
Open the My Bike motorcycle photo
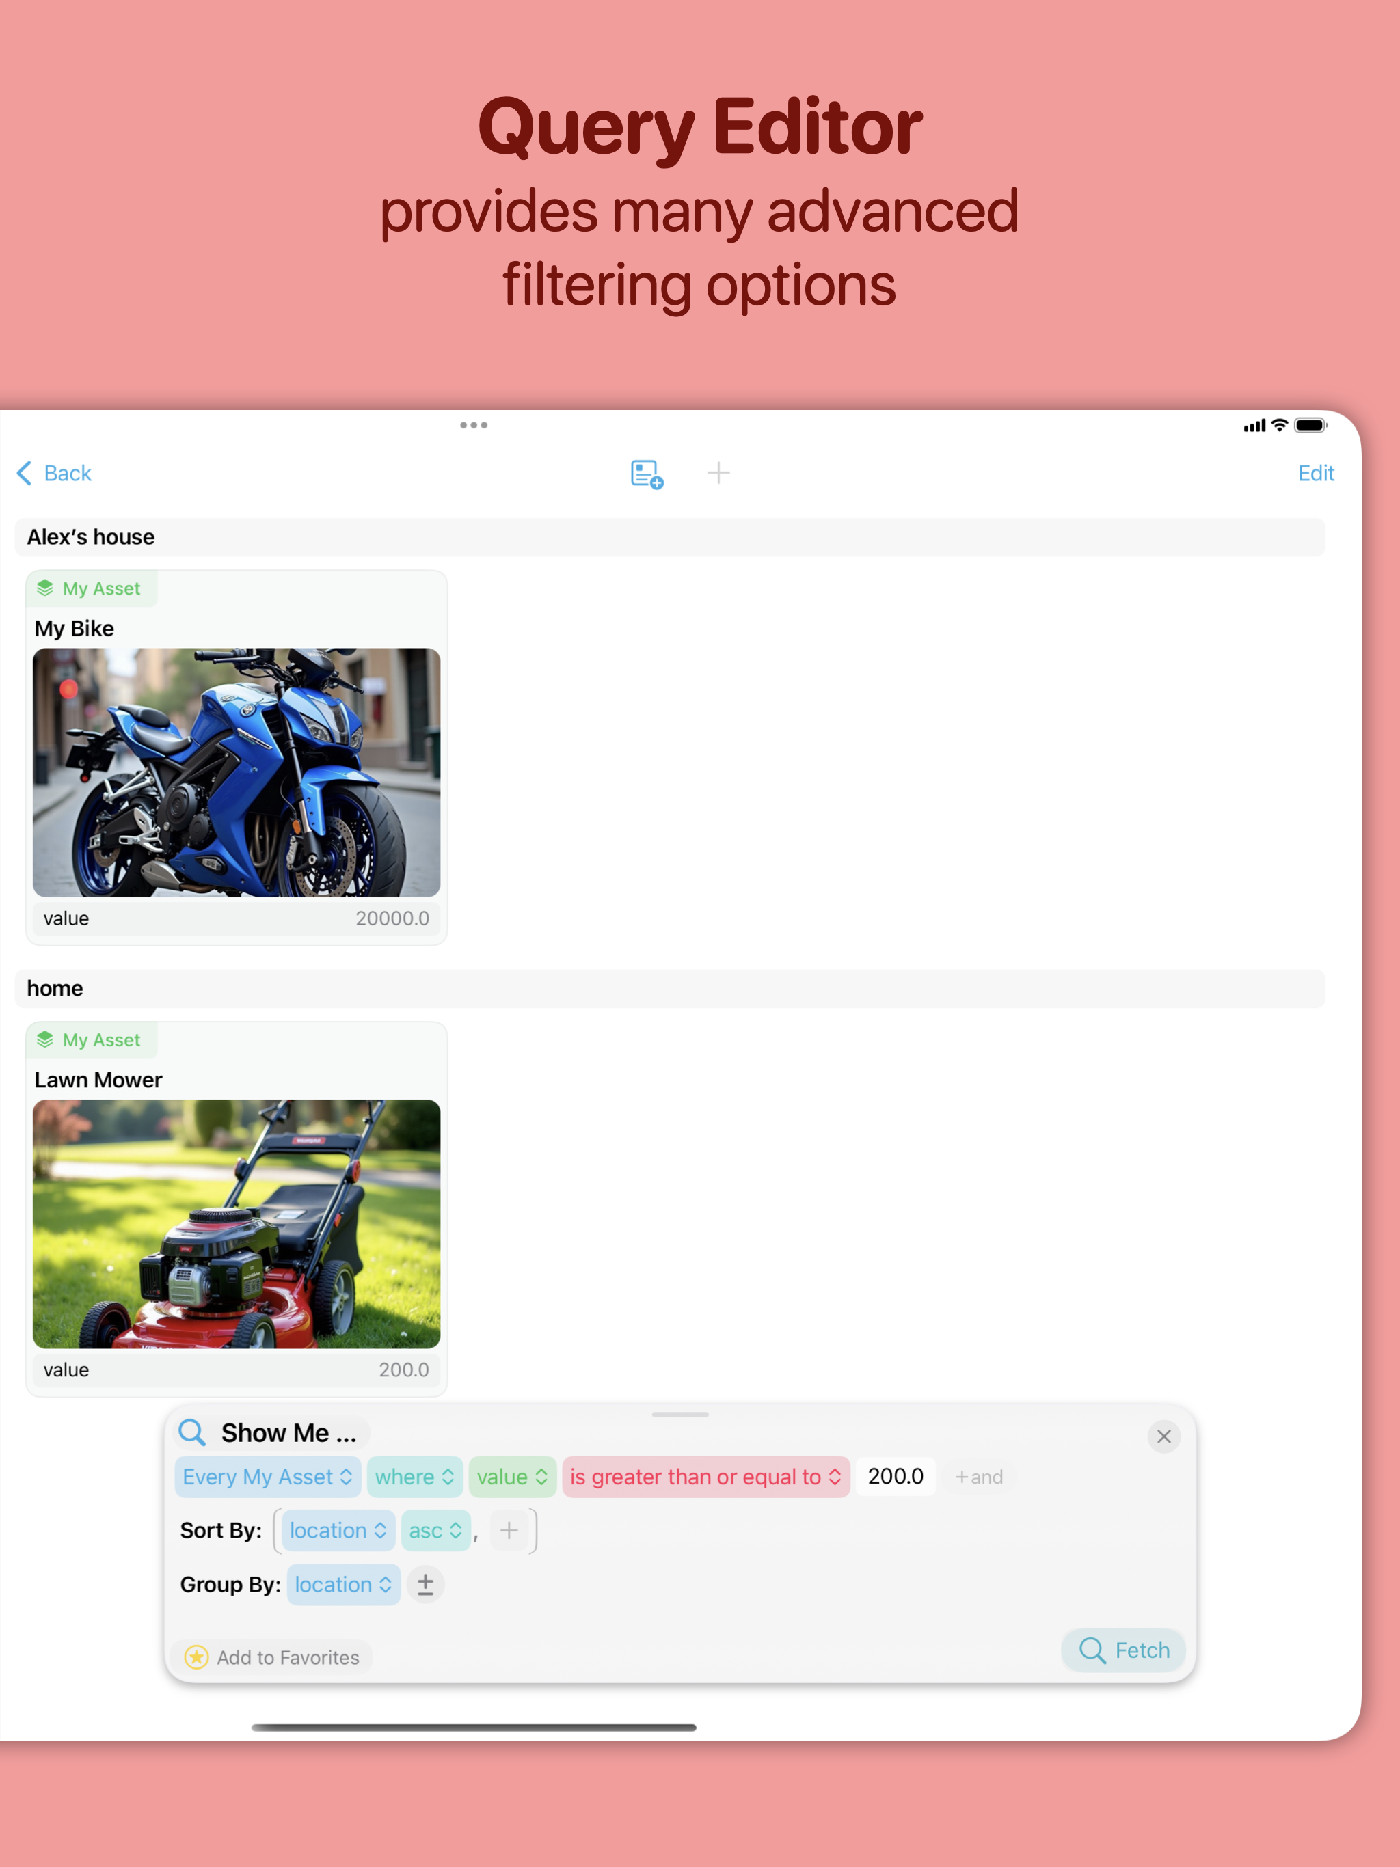click(x=237, y=772)
